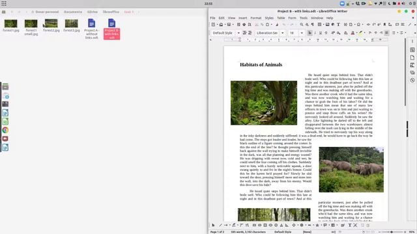
Task: Click the sidebar Navigator compass icon
Action: coord(412,80)
